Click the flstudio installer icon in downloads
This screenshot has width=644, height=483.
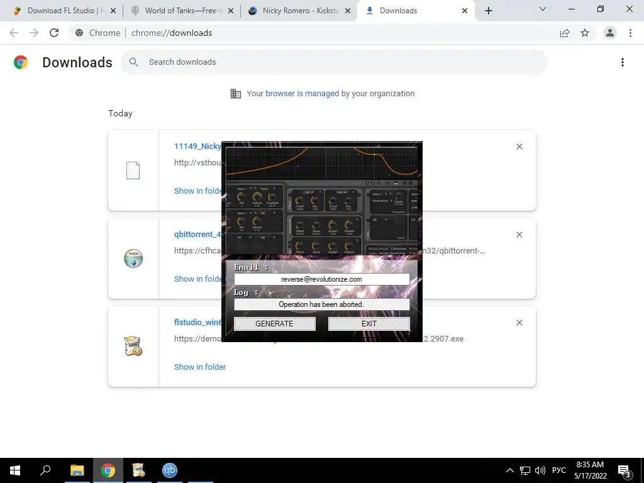pyautogui.click(x=133, y=347)
